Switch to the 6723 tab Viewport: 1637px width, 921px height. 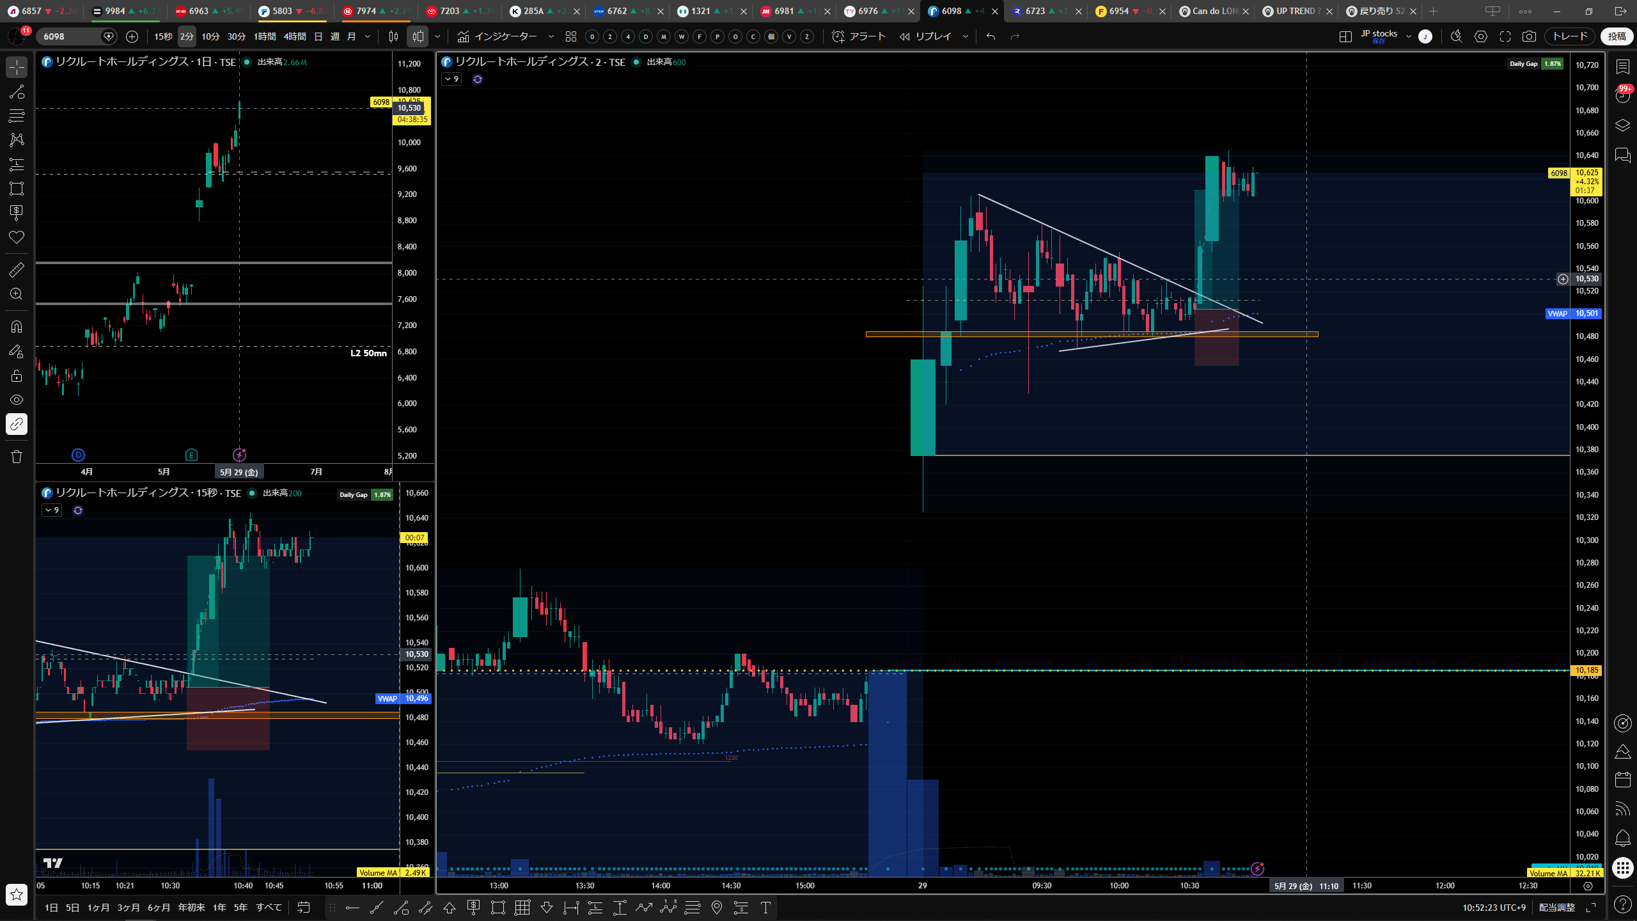click(1035, 11)
